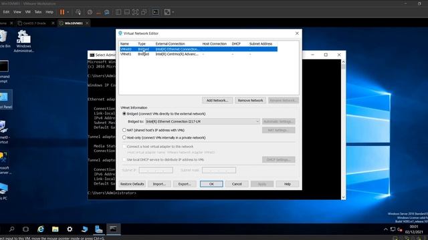The image size is (428, 240).
Task: Click the Add Network button
Action: (217, 101)
